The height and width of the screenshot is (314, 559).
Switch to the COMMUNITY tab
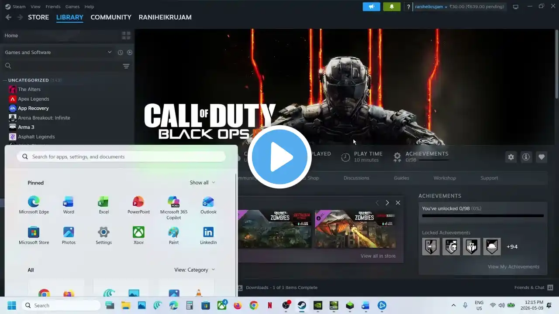pos(111,17)
